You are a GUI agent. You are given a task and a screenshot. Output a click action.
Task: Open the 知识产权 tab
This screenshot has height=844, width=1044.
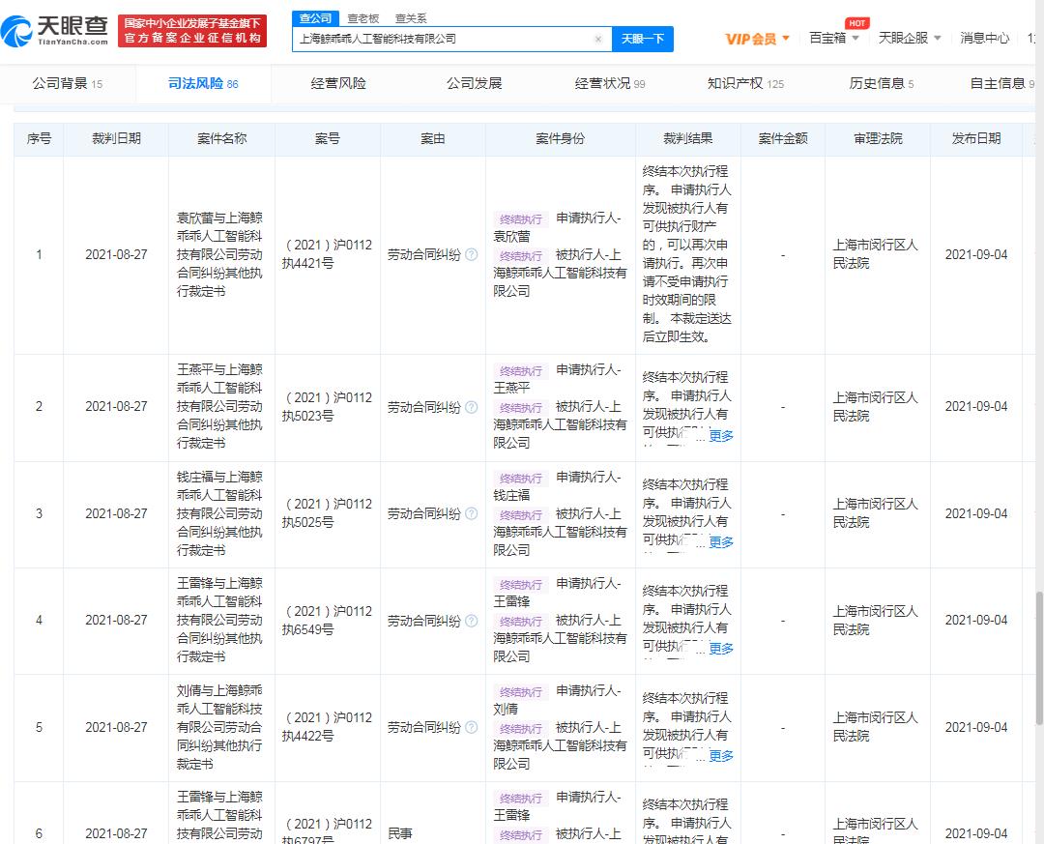click(x=744, y=84)
